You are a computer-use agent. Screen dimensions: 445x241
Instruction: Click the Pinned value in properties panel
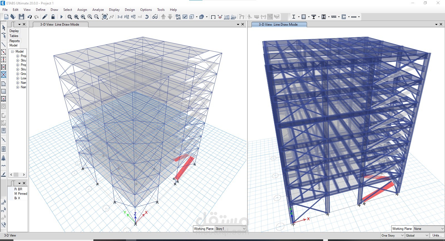(23, 194)
